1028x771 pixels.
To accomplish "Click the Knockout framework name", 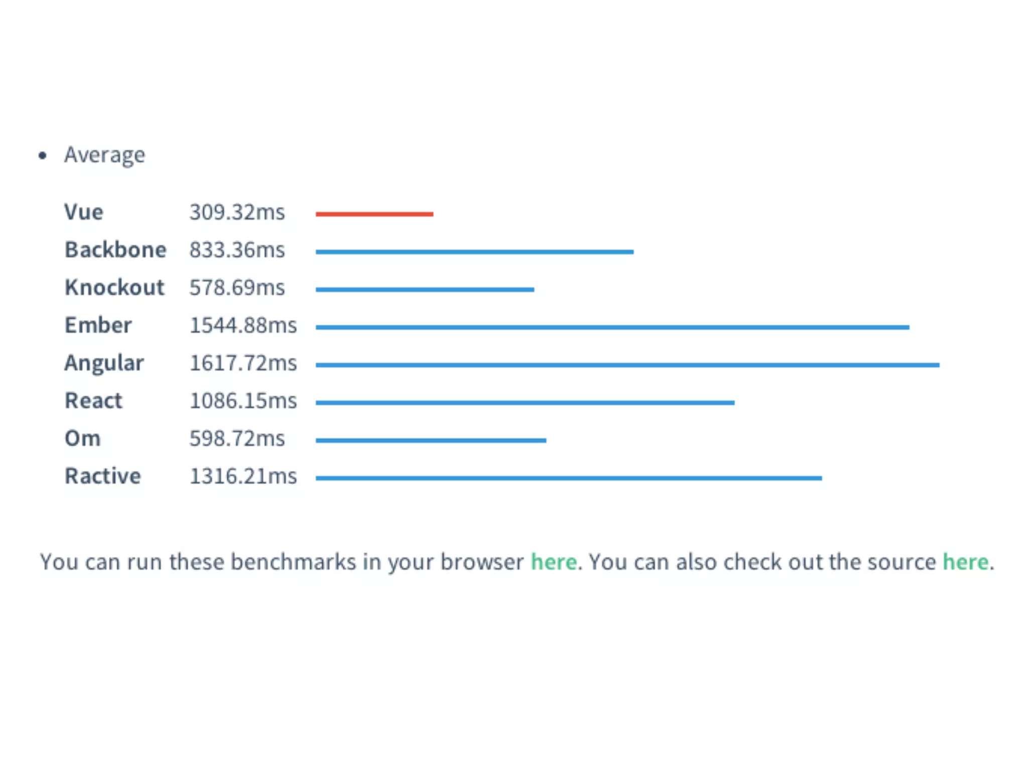I will [114, 287].
